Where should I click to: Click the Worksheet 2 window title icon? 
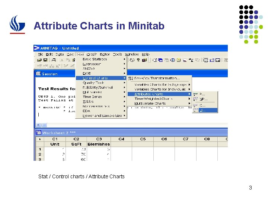click(x=38, y=133)
